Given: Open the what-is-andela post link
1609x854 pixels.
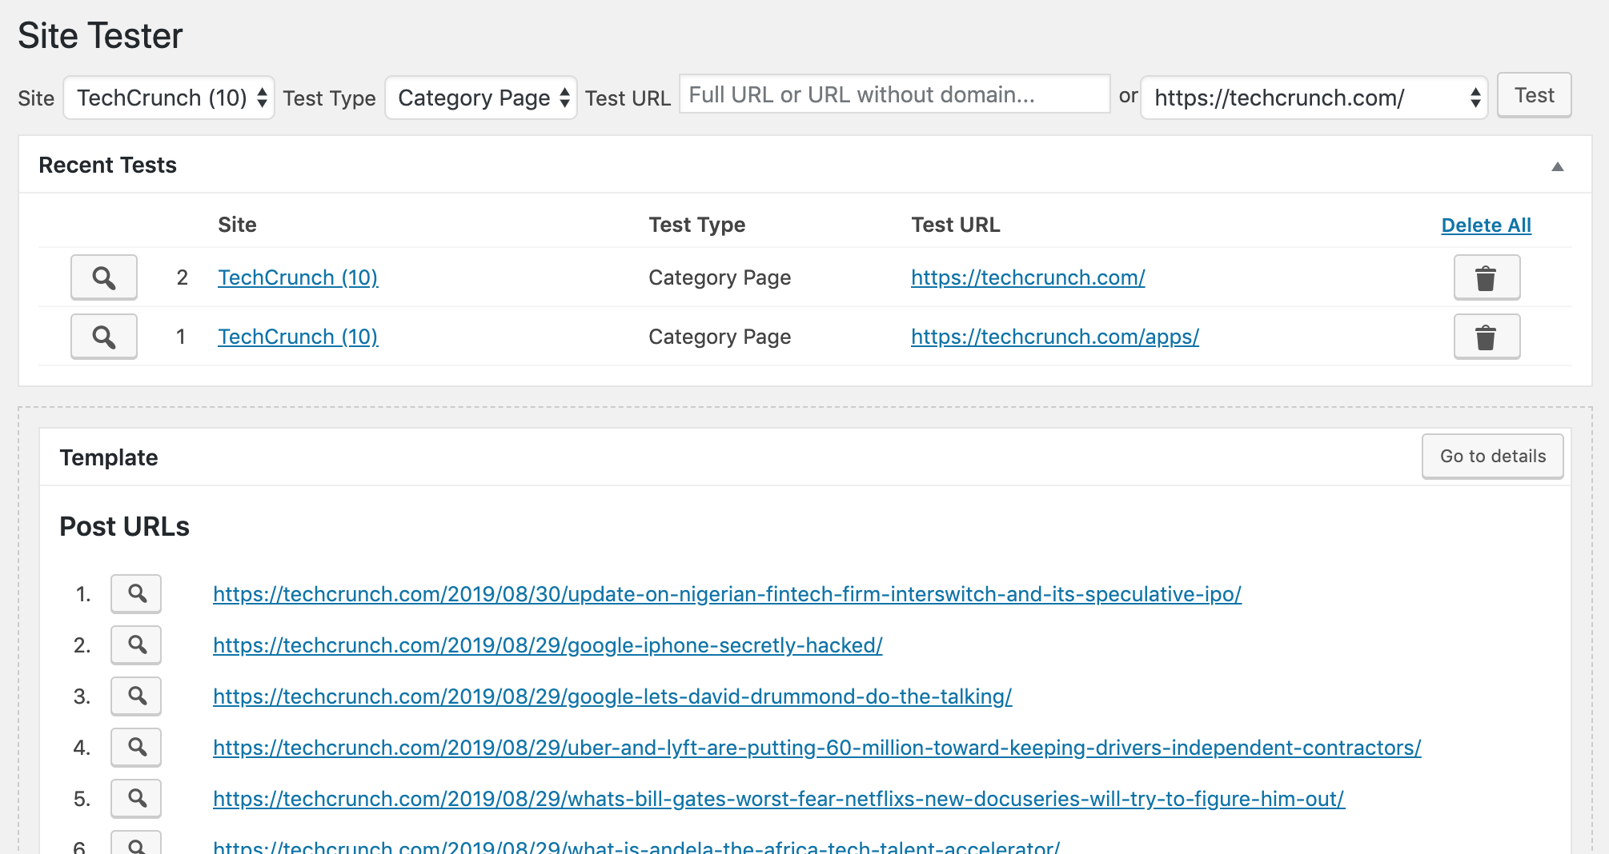Looking at the screenshot, I should coord(636,847).
